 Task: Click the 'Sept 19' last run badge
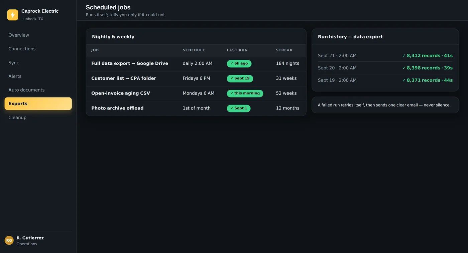pyautogui.click(x=240, y=78)
